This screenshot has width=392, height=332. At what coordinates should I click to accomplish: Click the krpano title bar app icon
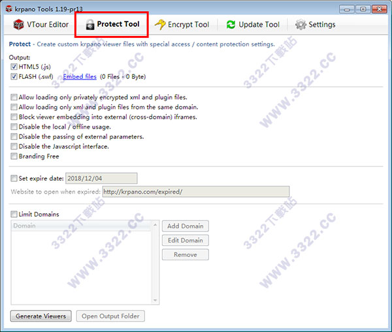[9, 9]
